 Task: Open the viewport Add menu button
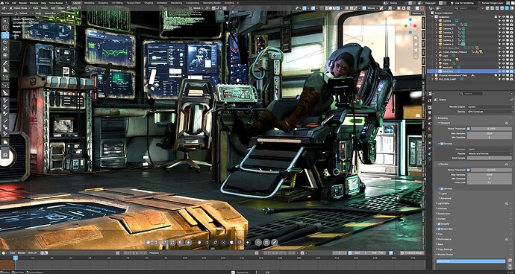coord(53,7)
